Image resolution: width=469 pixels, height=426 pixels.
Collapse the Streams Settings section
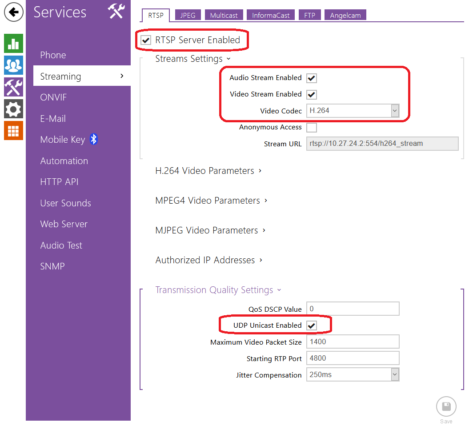tap(193, 59)
